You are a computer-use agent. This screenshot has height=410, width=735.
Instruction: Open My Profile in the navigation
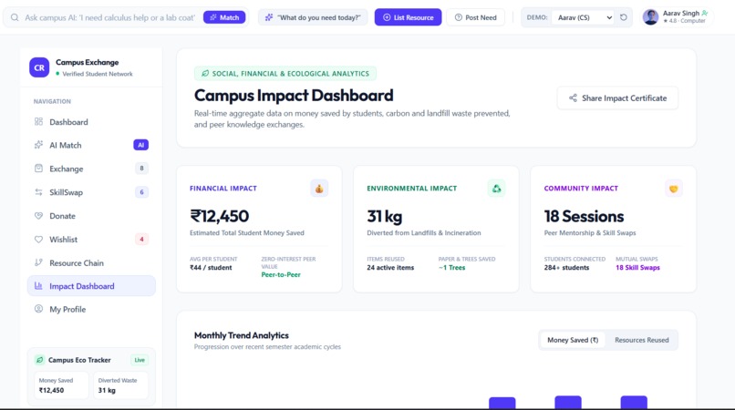tap(91, 309)
